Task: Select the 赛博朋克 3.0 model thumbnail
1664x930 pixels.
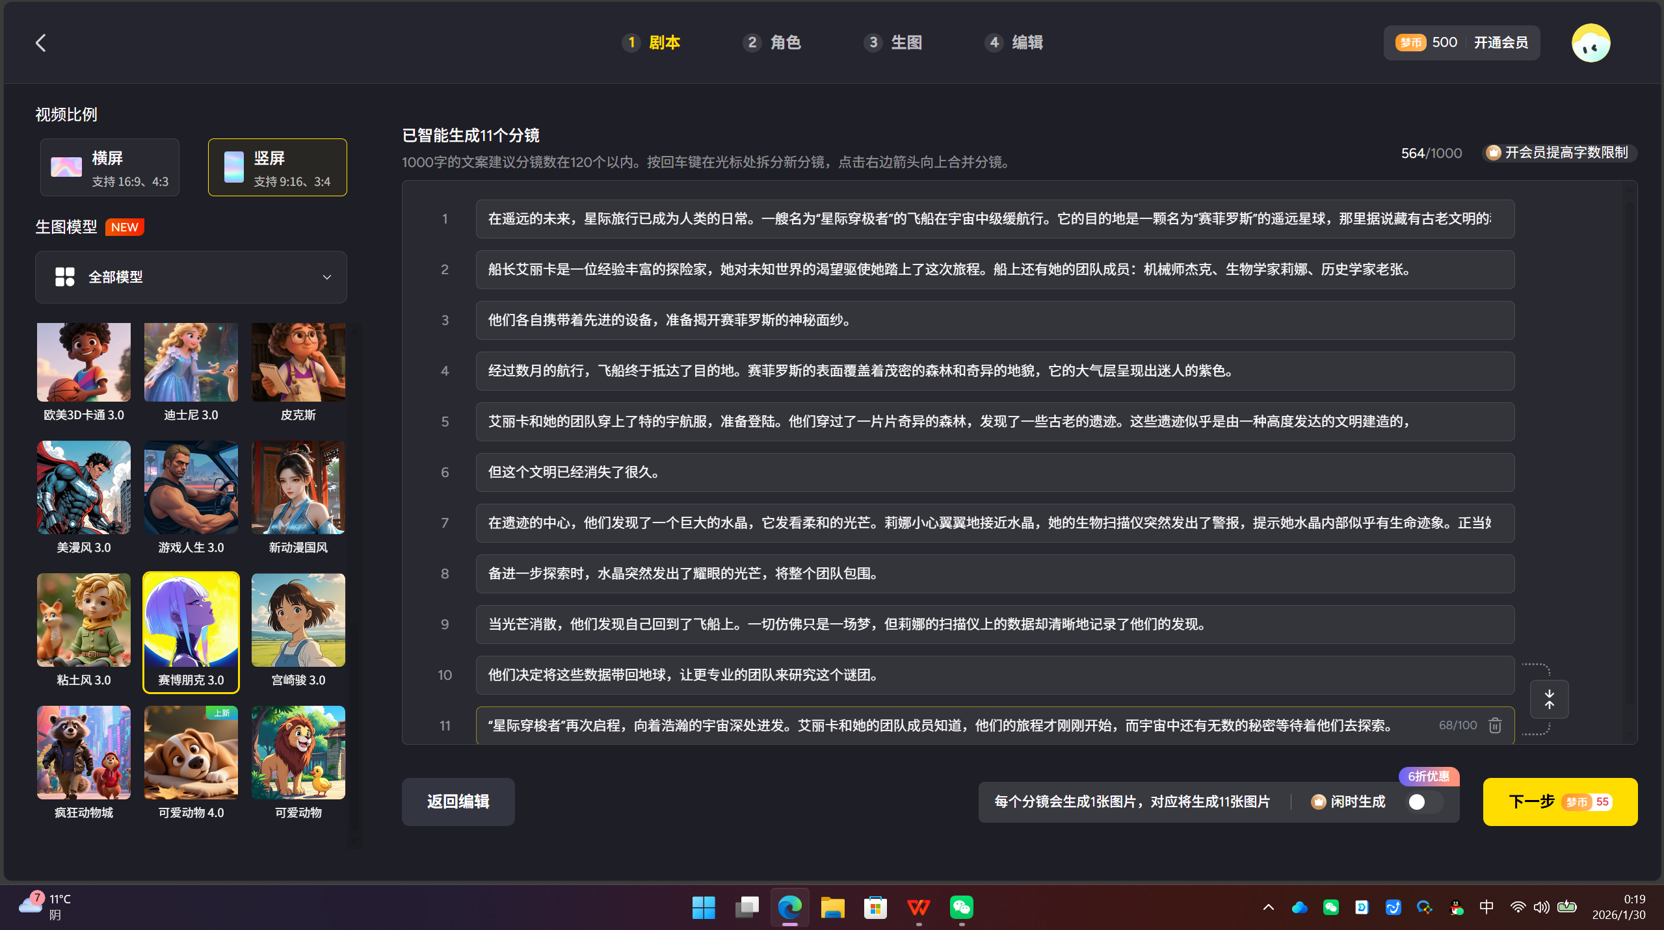Action: (191, 619)
